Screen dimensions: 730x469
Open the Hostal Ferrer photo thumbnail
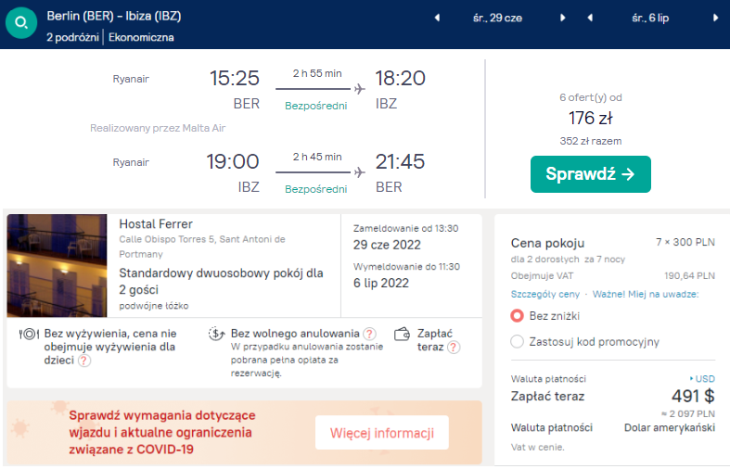(58, 264)
